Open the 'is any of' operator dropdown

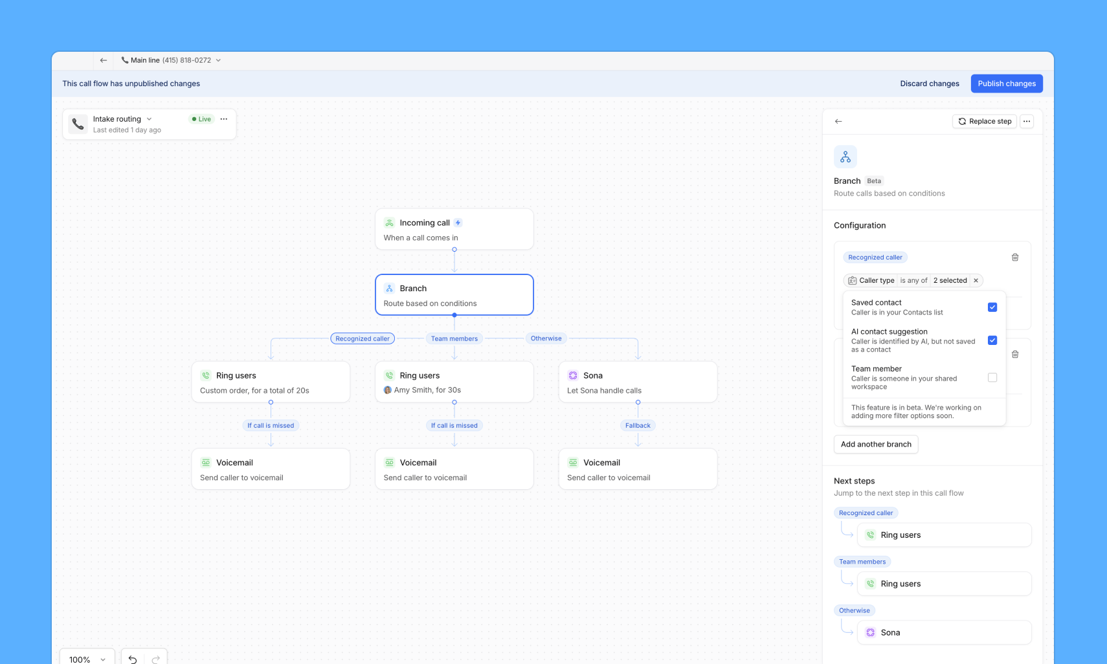[913, 281]
